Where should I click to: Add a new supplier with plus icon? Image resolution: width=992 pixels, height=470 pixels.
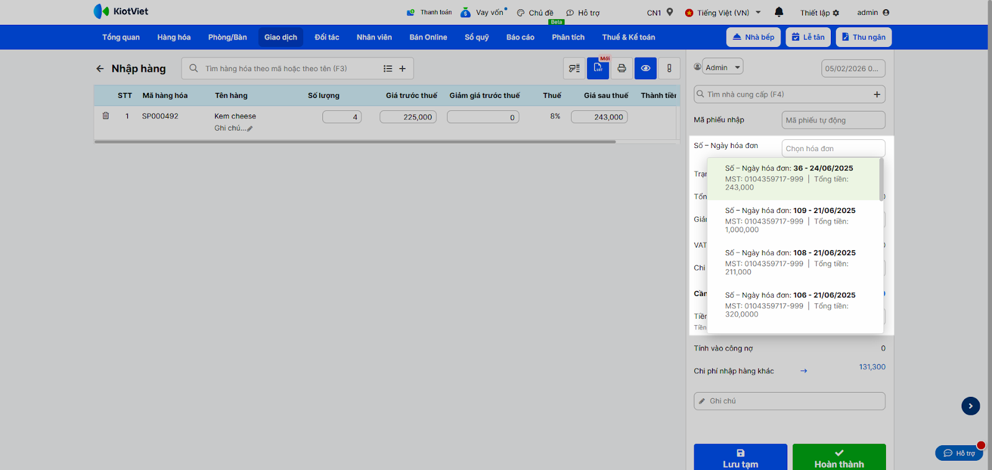877,94
